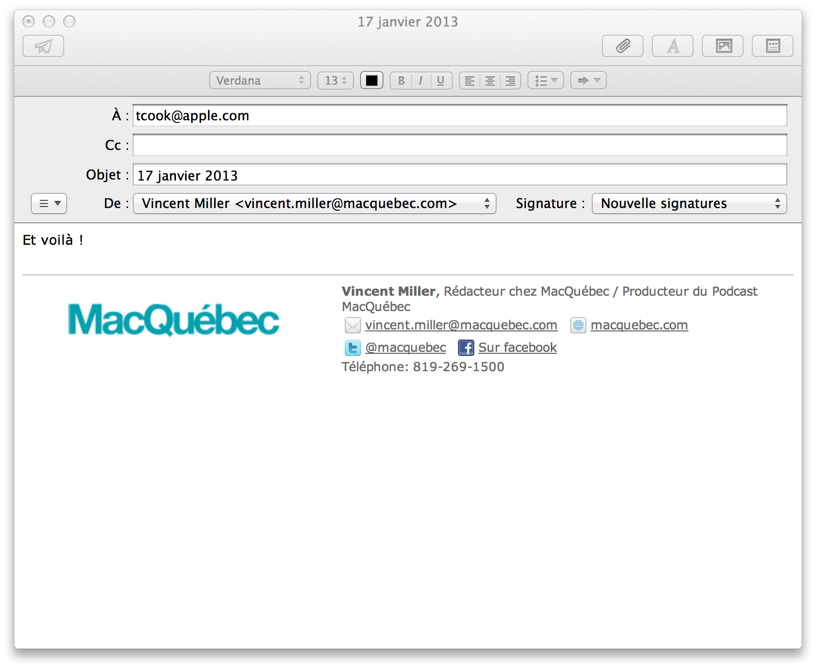The height and width of the screenshot is (669, 816).
Task: Toggle bold formatting
Action: tap(401, 81)
